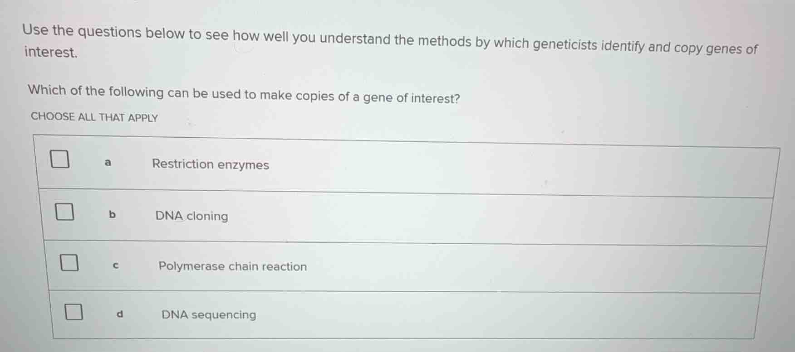Image resolution: width=795 pixels, height=352 pixels.
Task: Click the letter label a
Action: tap(107, 162)
